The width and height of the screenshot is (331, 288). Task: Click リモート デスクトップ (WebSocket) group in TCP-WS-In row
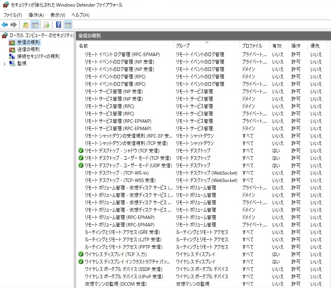coord(207,173)
